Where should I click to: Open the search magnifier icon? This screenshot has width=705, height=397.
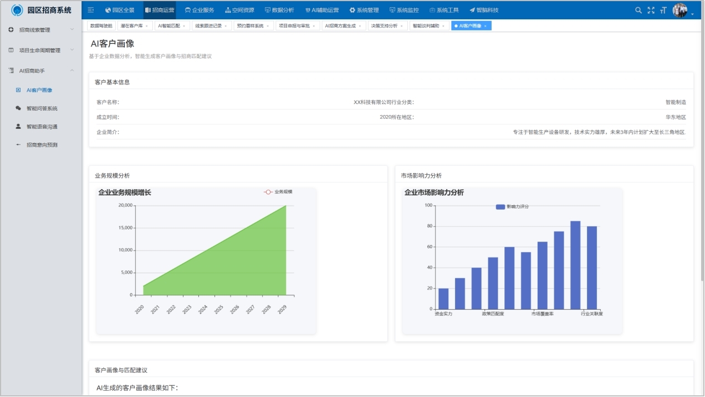click(x=638, y=9)
